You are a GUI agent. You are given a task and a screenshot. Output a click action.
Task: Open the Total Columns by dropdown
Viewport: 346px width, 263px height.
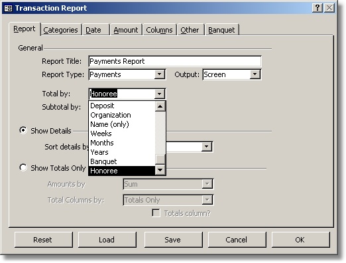[x=207, y=200]
